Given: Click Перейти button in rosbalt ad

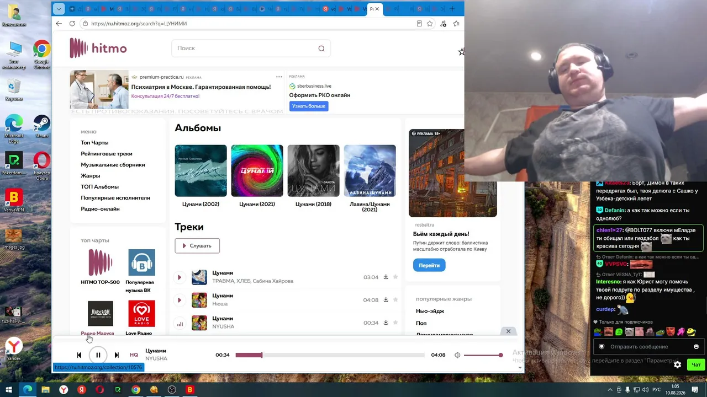Looking at the screenshot, I should tap(429, 265).
